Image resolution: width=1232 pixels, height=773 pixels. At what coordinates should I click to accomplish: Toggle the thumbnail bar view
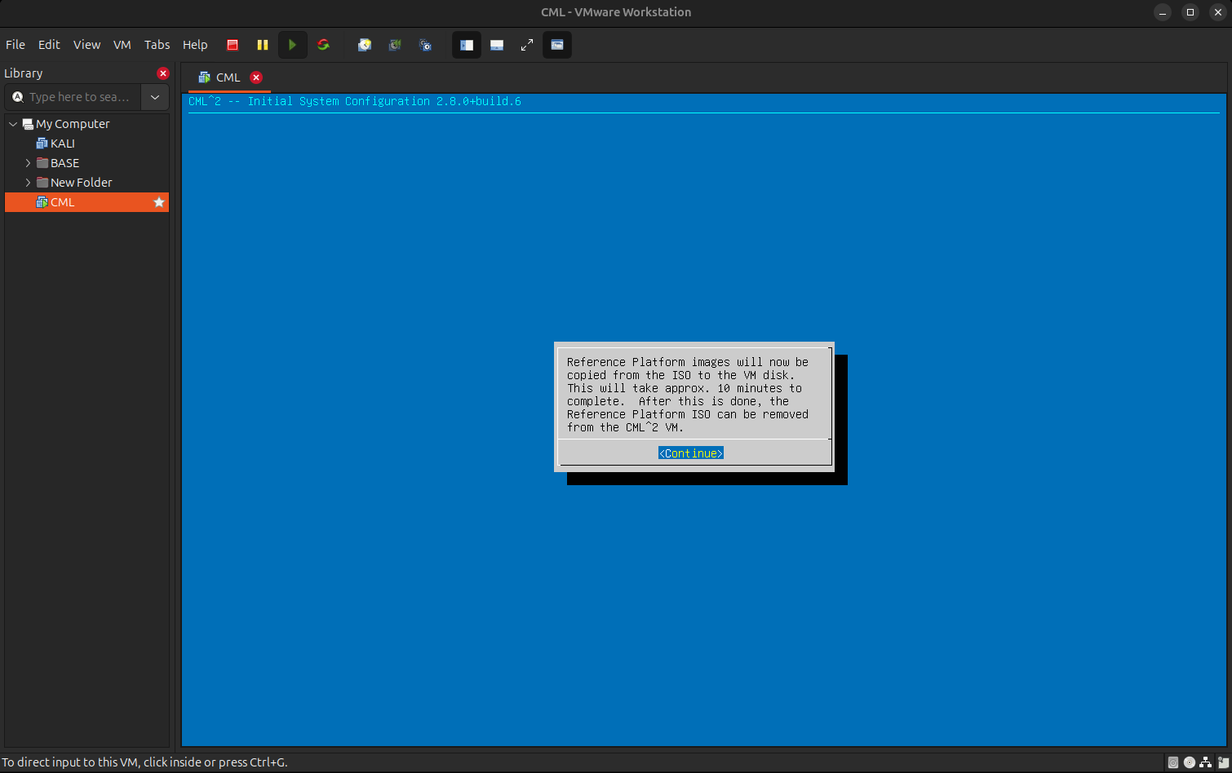(x=497, y=45)
